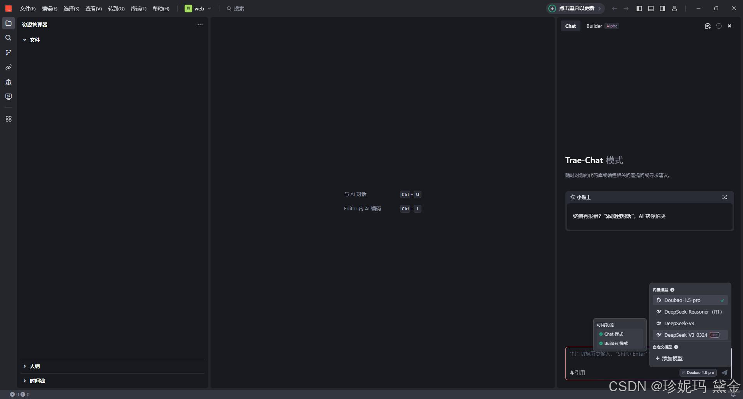This screenshot has height=399, width=743.
Task: Click 点击重启以更新 button
Action: [575, 9]
